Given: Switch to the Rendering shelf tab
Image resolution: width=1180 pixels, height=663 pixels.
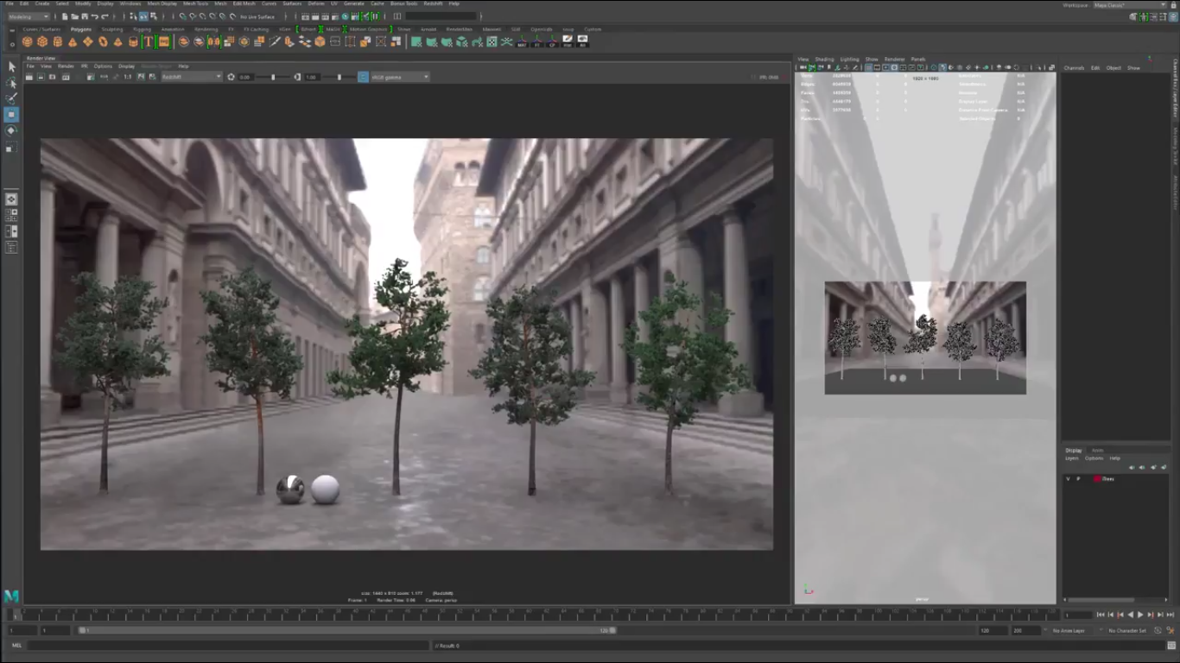Looking at the screenshot, I should (x=206, y=29).
